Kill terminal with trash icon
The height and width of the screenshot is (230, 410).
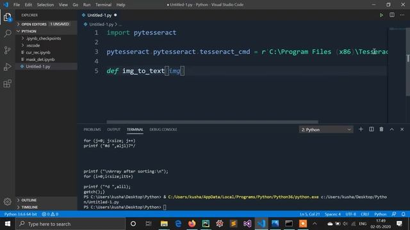(382, 129)
